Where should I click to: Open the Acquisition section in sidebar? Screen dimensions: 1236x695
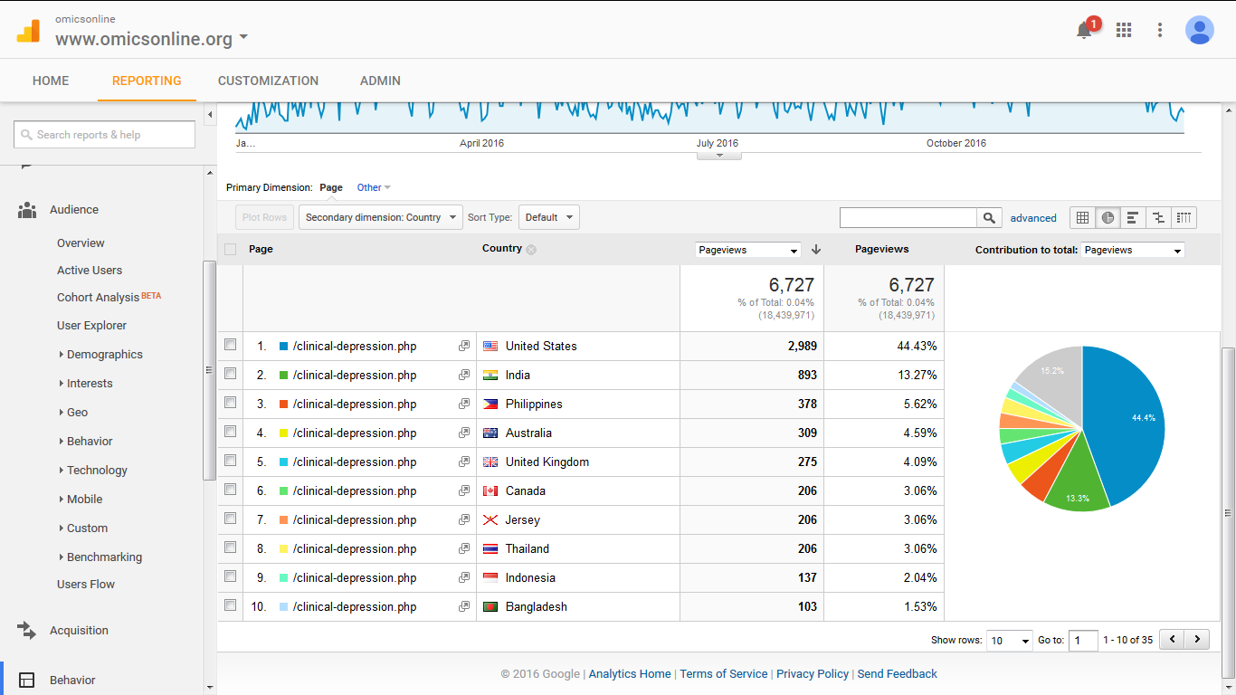[79, 631]
